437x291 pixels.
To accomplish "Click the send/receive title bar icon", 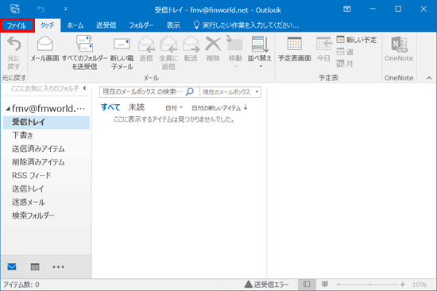I will (x=15, y=9).
